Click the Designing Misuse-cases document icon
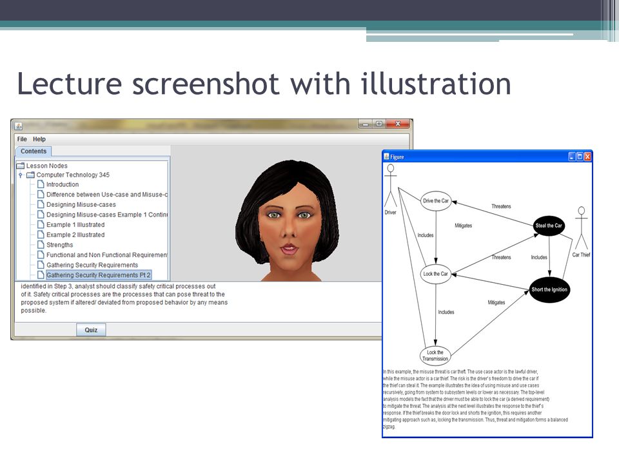This screenshot has height=464, width=619. coord(41,204)
